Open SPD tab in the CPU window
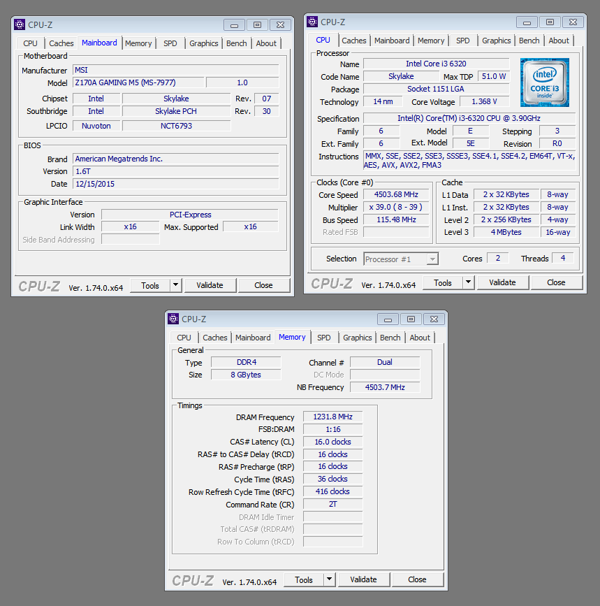The width and height of the screenshot is (600, 606). point(462,41)
